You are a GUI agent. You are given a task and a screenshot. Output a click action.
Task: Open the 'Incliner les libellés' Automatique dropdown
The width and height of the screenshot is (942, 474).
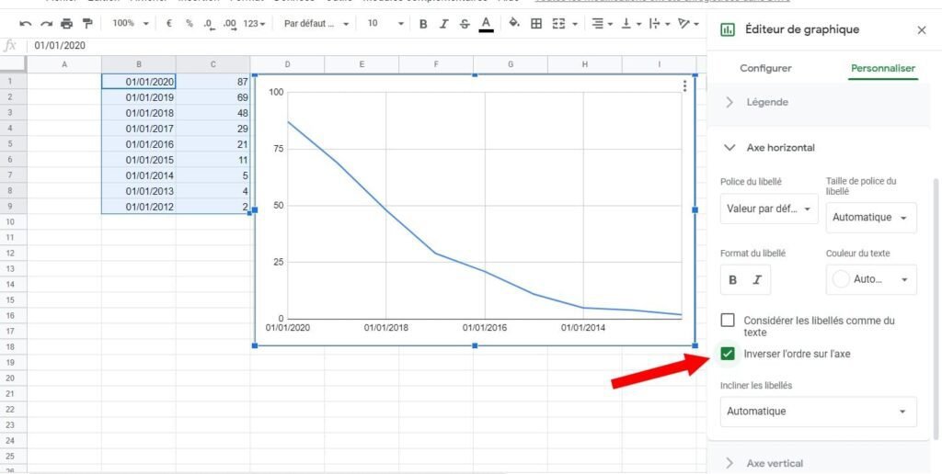pos(818,412)
